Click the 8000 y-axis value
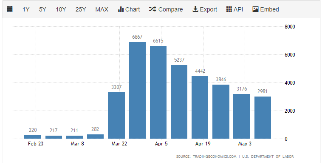The height and width of the screenshot is (165, 322). pos(290,26)
